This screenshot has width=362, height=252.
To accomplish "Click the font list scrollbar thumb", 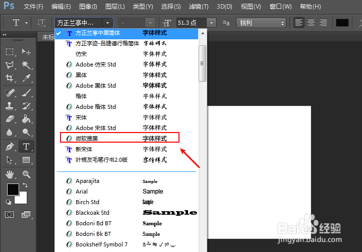I will pyautogui.click(x=203, y=63).
